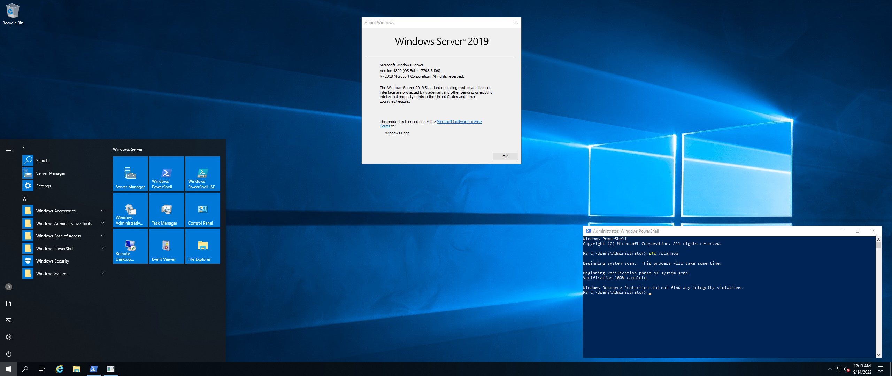Click the PowerShell scrollbar thumb

tap(878, 245)
